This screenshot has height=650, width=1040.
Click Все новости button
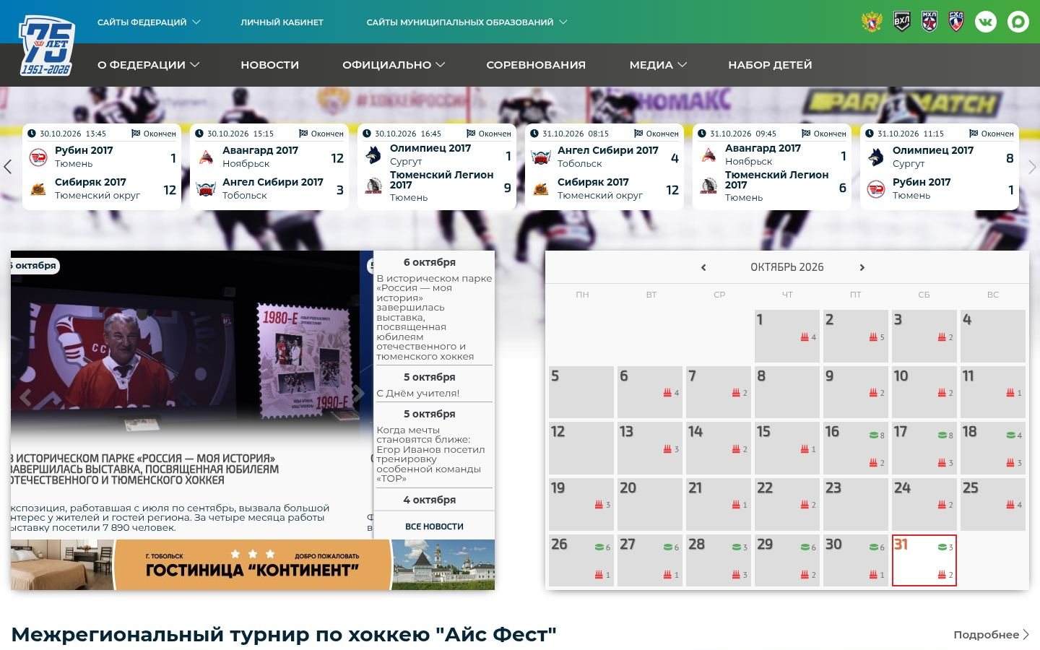click(434, 526)
